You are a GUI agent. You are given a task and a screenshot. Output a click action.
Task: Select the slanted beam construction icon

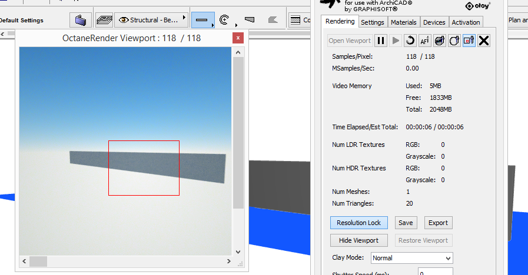(x=249, y=20)
